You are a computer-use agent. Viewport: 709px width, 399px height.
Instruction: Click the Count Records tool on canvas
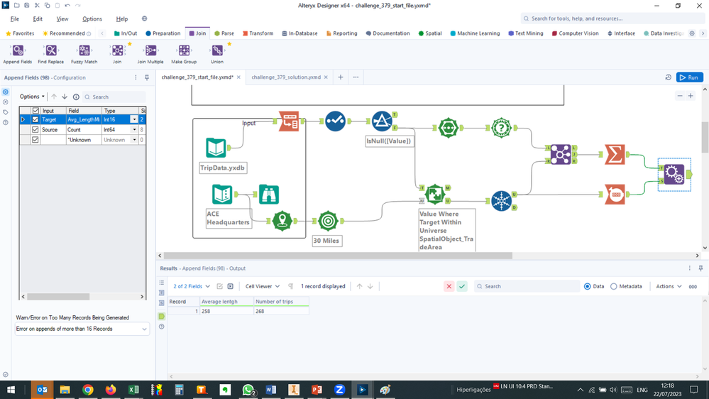pyautogui.click(x=615, y=194)
